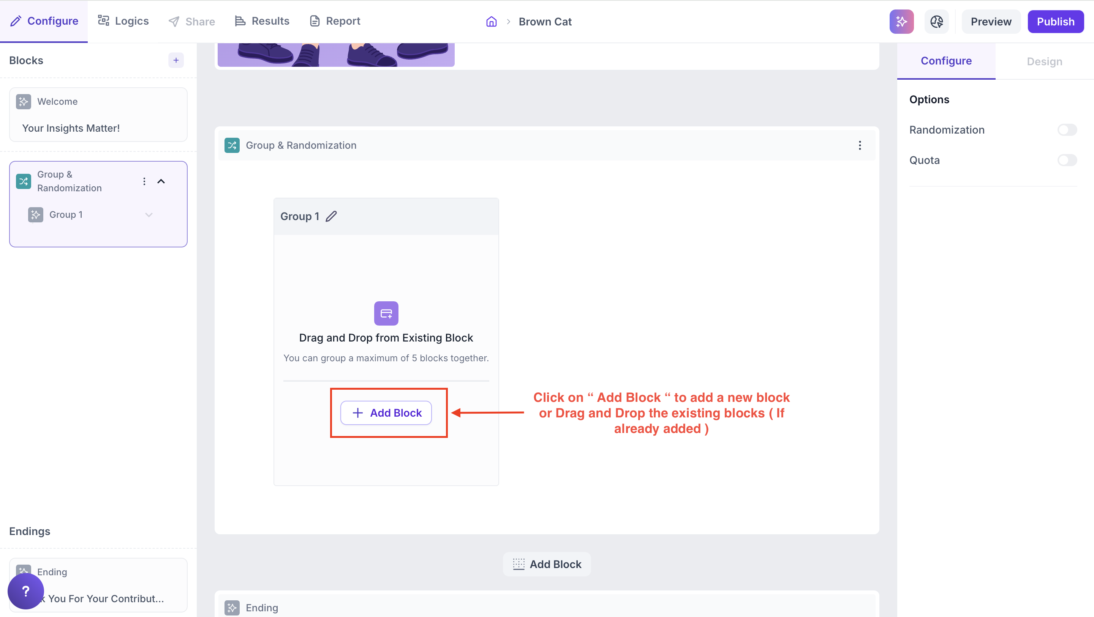Open three-dot menu in Group & Randomization header
This screenshot has width=1094, height=617.
[x=860, y=146]
